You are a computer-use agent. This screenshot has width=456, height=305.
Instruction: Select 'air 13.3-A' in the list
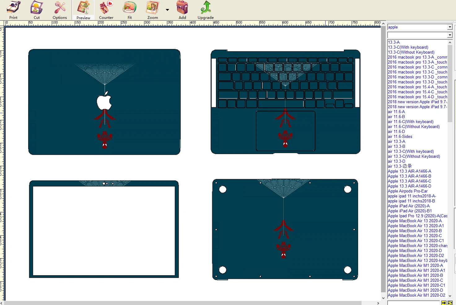(397, 141)
